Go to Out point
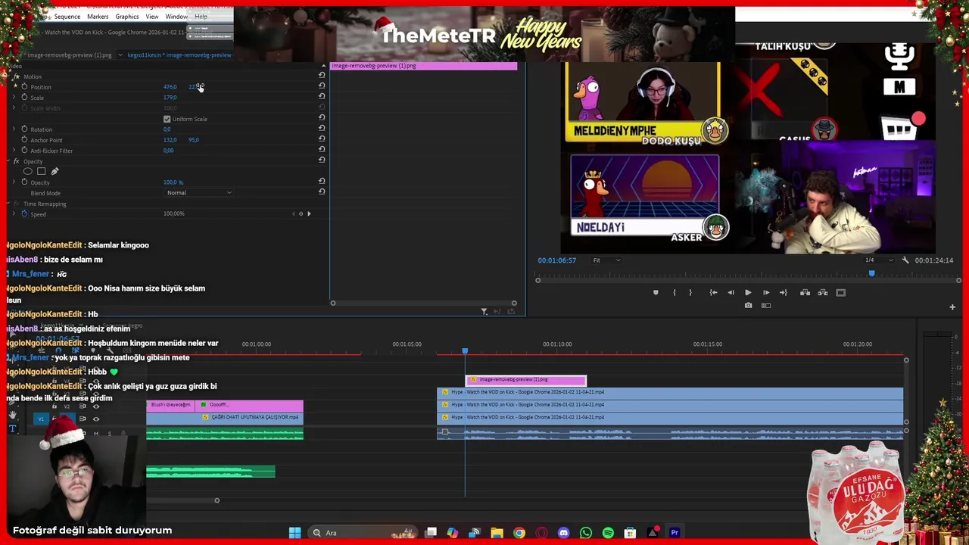Image resolution: width=969 pixels, height=545 pixels. point(784,292)
